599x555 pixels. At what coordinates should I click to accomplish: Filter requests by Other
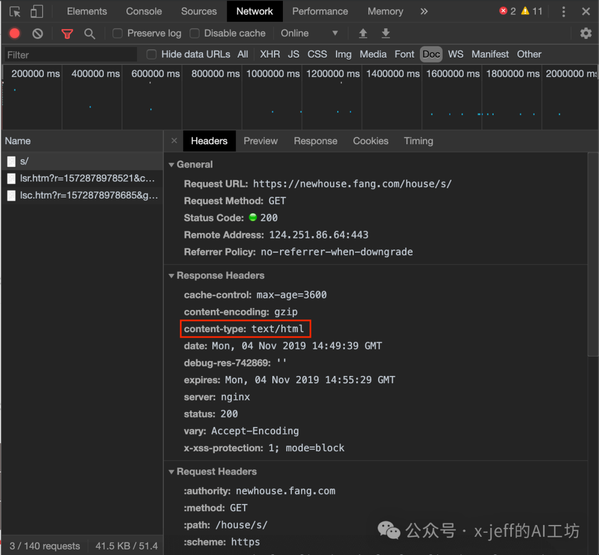point(529,54)
